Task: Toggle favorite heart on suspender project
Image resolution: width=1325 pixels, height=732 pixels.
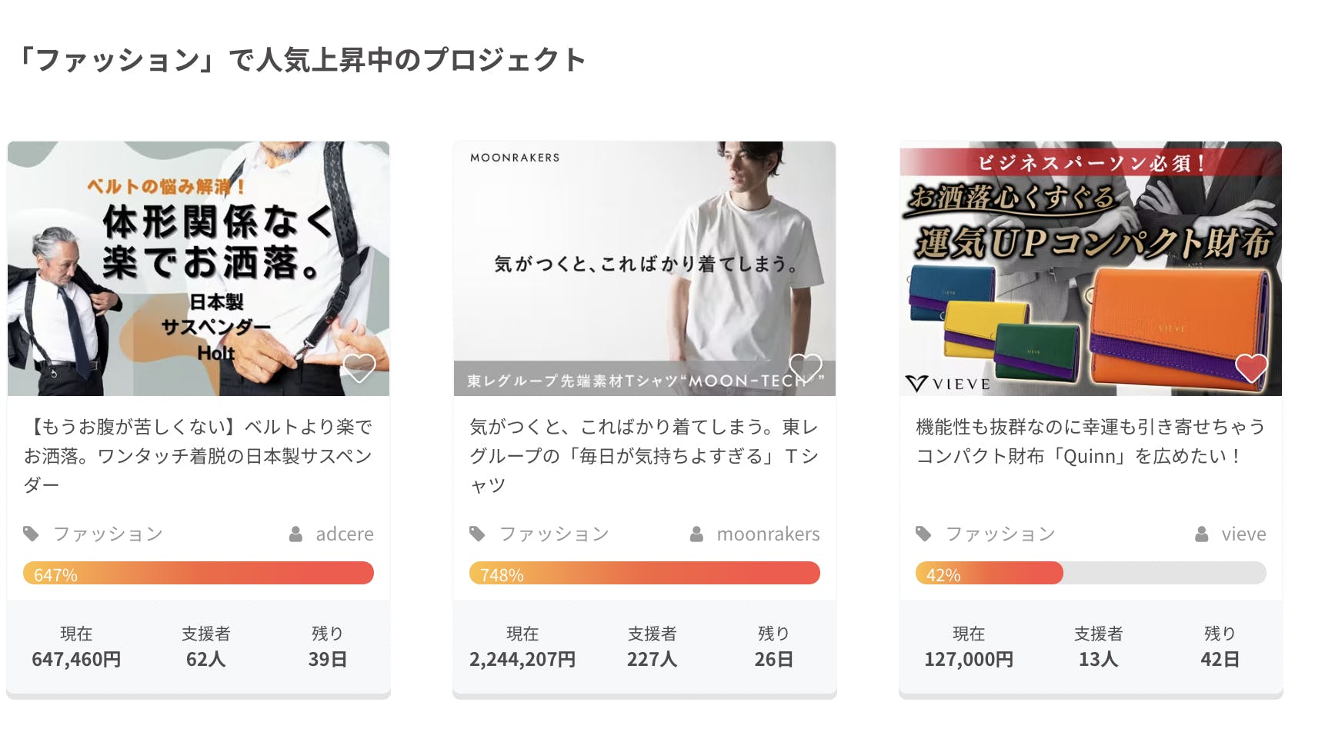Action: (x=359, y=368)
